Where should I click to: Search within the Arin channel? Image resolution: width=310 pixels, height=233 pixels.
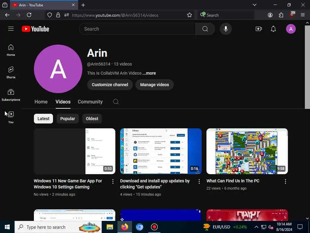pyautogui.click(x=116, y=102)
